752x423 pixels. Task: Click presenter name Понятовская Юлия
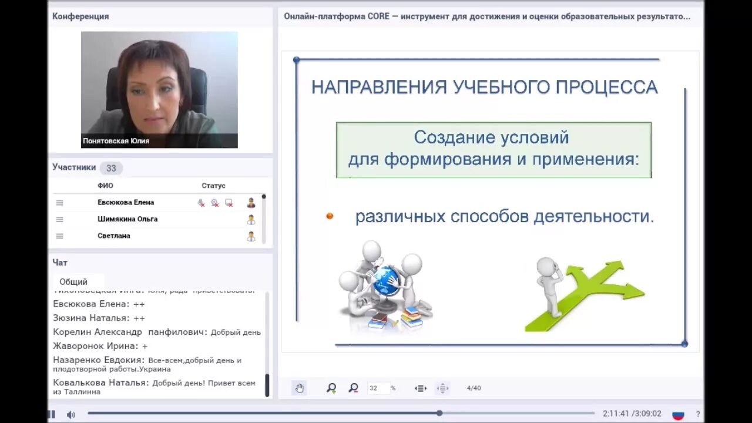click(116, 141)
